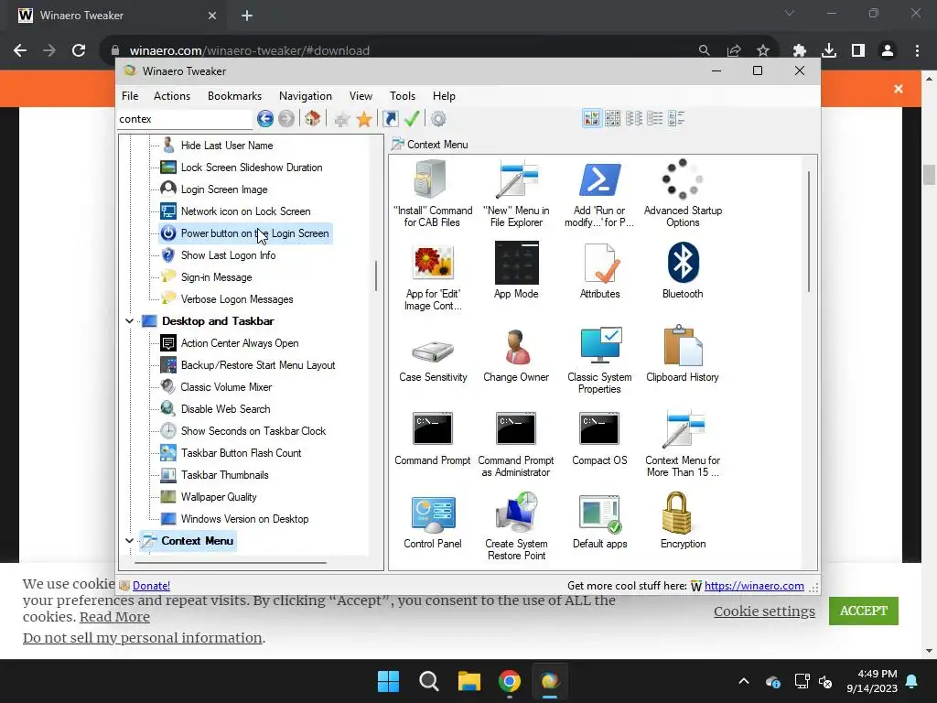Open Context Menu for More Than 15 tweak
Viewport: 937px width, 703px height.
(683, 443)
